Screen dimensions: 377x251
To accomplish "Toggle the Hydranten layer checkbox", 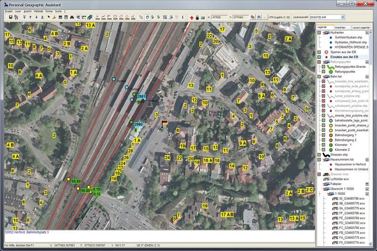I will (x=319, y=32).
